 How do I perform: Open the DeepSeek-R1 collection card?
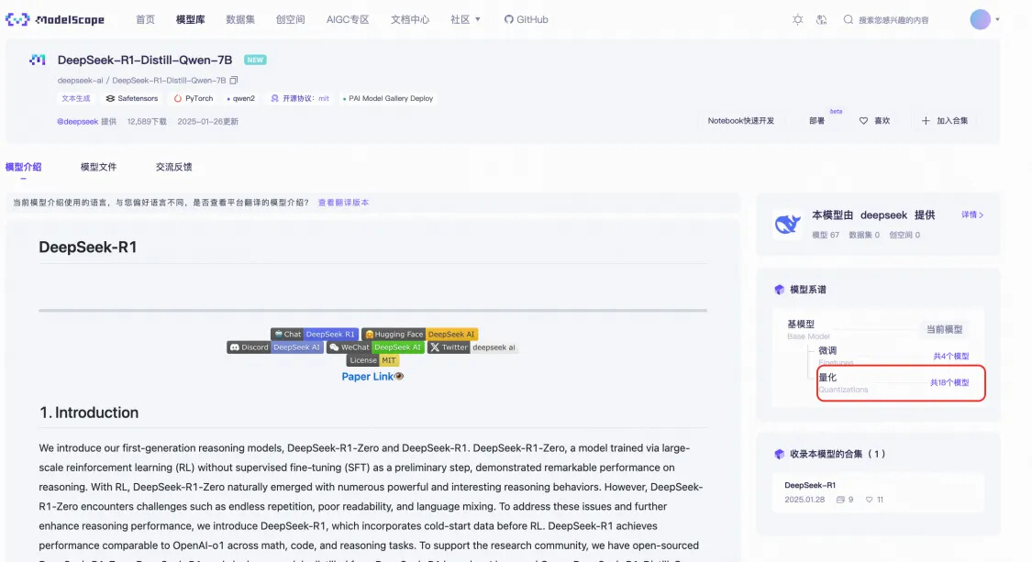[x=878, y=492]
